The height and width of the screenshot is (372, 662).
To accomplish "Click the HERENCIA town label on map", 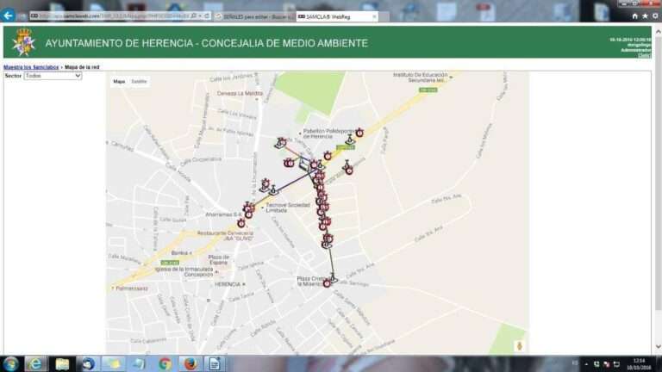I will (x=228, y=284).
